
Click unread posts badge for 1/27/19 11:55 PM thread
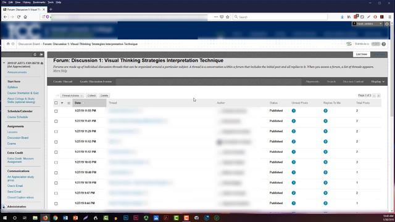point(294,111)
